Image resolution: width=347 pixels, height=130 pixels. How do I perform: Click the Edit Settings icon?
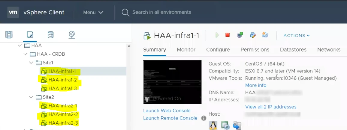253,35
